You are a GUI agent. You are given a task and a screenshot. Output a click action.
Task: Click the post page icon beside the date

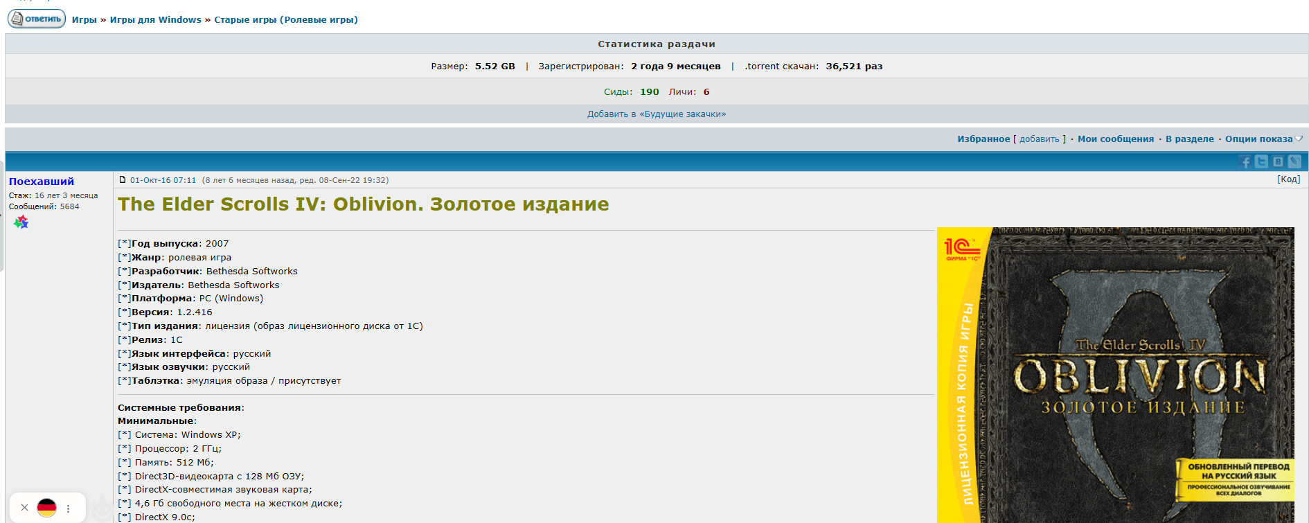pyautogui.click(x=123, y=180)
